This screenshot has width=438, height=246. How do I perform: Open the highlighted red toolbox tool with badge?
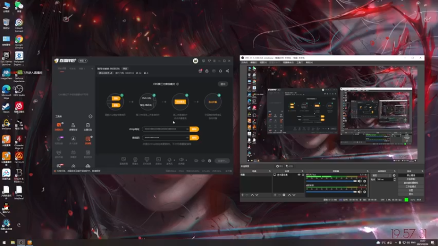(x=88, y=139)
